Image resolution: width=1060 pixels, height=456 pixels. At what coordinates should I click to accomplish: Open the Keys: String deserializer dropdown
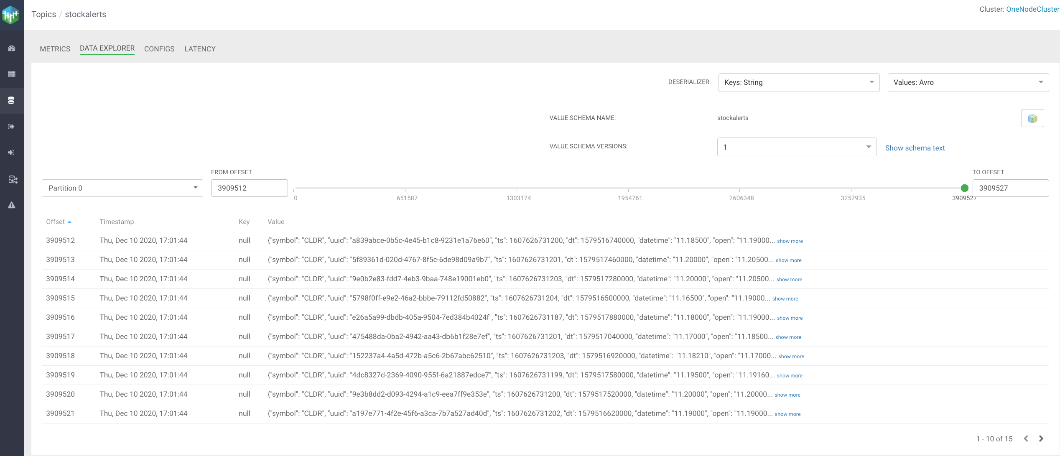point(798,82)
